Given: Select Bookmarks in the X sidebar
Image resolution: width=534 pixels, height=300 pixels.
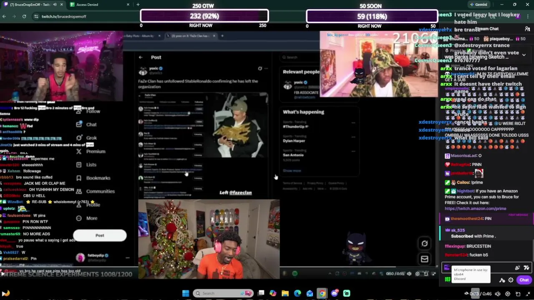Looking at the screenshot, I should point(93,178).
